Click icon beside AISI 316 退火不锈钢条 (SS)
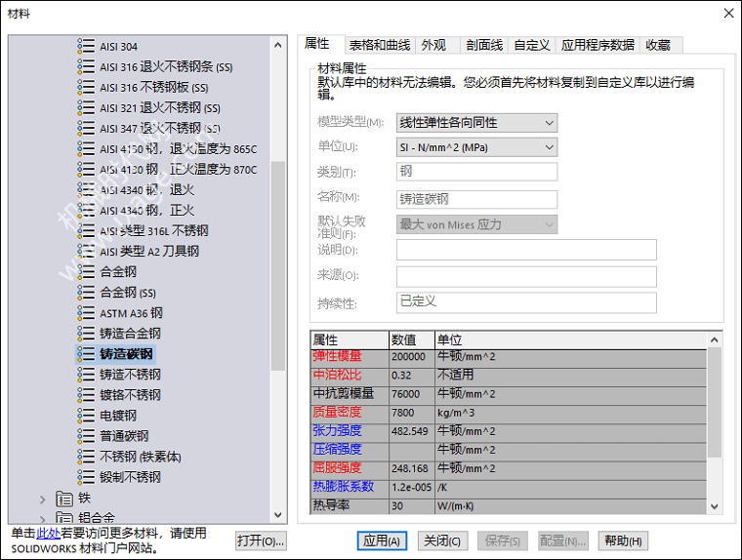 click(x=86, y=66)
